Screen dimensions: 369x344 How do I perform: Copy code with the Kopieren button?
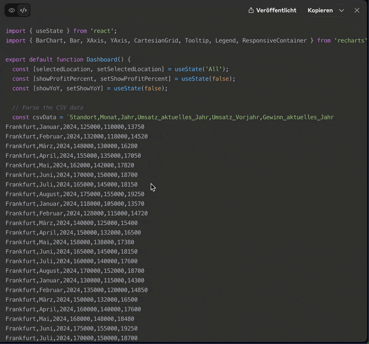(x=320, y=10)
